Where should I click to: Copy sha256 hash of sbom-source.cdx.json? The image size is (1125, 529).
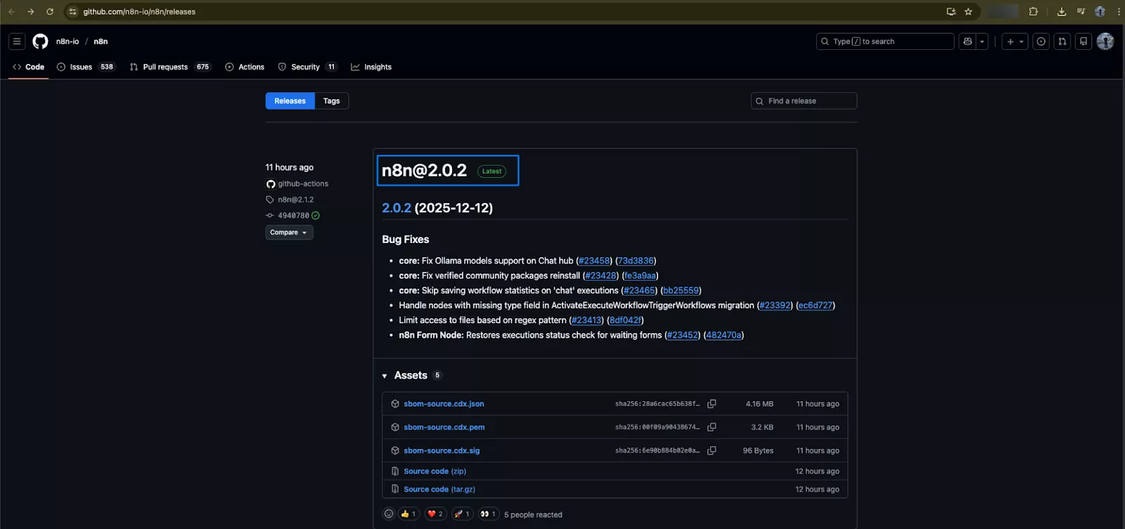pos(712,404)
